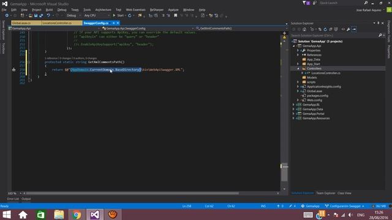Open the Error List panel

pyautogui.click(x=13, y=199)
